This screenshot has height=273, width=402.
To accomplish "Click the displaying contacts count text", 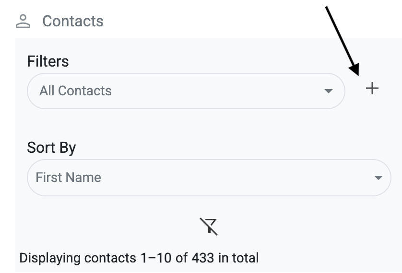I will pos(139,258).
